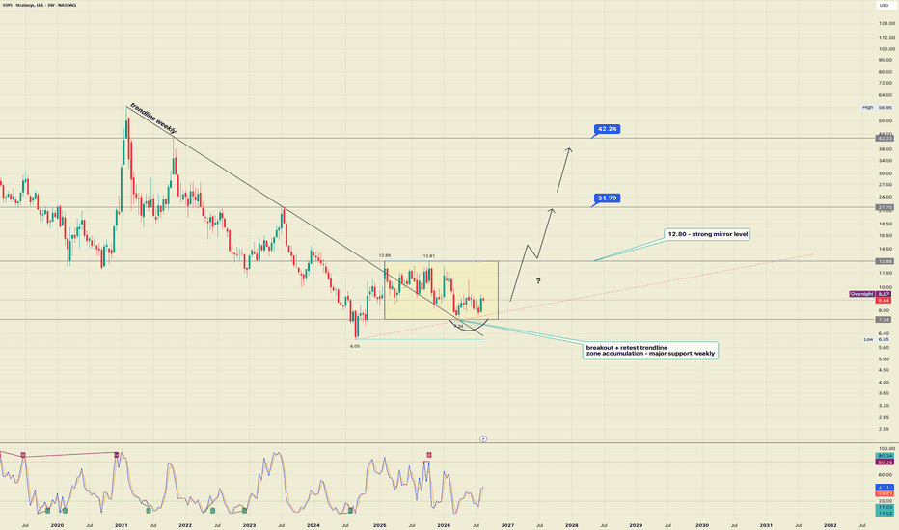Image resolution: width=899 pixels, height=530 pixels.
Task: Select the 'trendline weekly' text label
Action: coord(153,119)
